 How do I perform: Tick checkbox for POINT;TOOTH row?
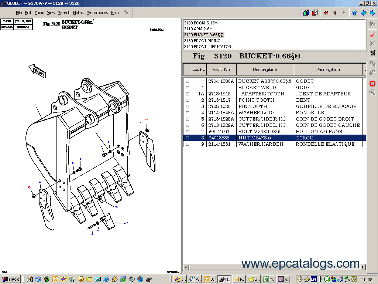[187, 100]
